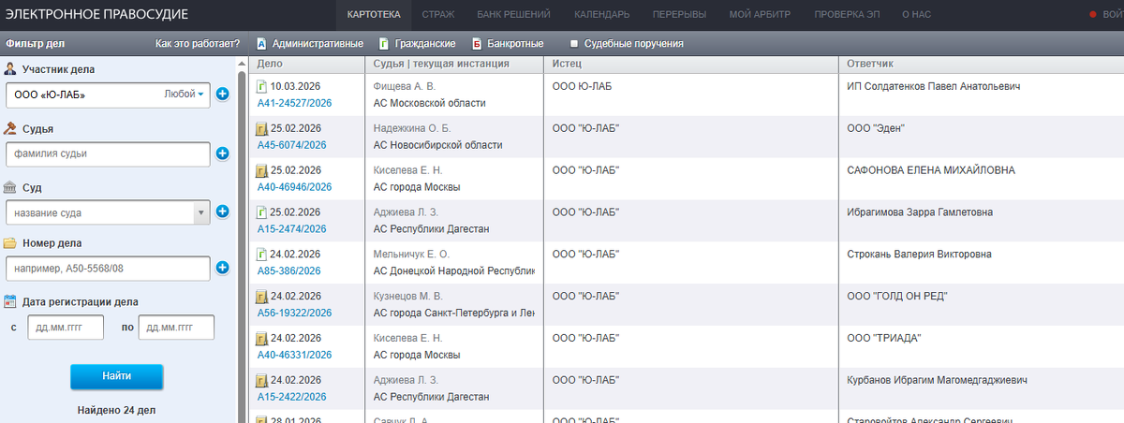The image size is (1124, 423).
Task: Select defendant Строкань Валерия Викторовна
Action: tap(919, 255)
